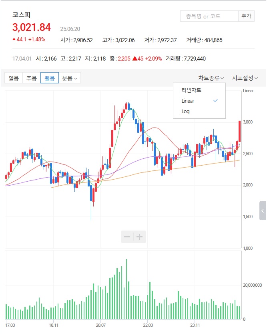Open the 분봉 minute candle dropdown

click(x=70, y=78)
